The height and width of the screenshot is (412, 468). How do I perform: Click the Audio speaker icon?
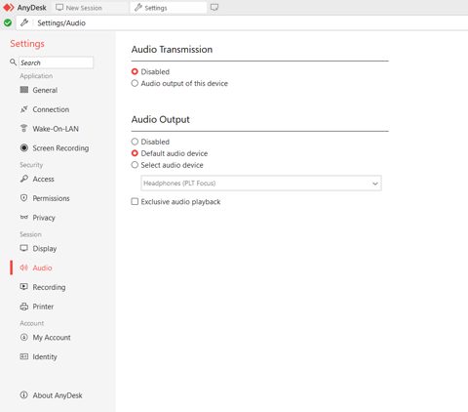pyautogui.click(x=24, y=268)
